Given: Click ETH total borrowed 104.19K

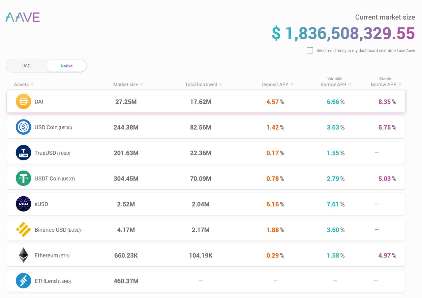Looking at the screenshot, I should [x=201, y=255].
